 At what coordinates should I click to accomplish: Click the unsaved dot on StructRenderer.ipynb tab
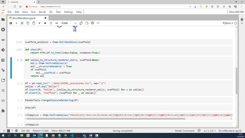coord(45,18)
